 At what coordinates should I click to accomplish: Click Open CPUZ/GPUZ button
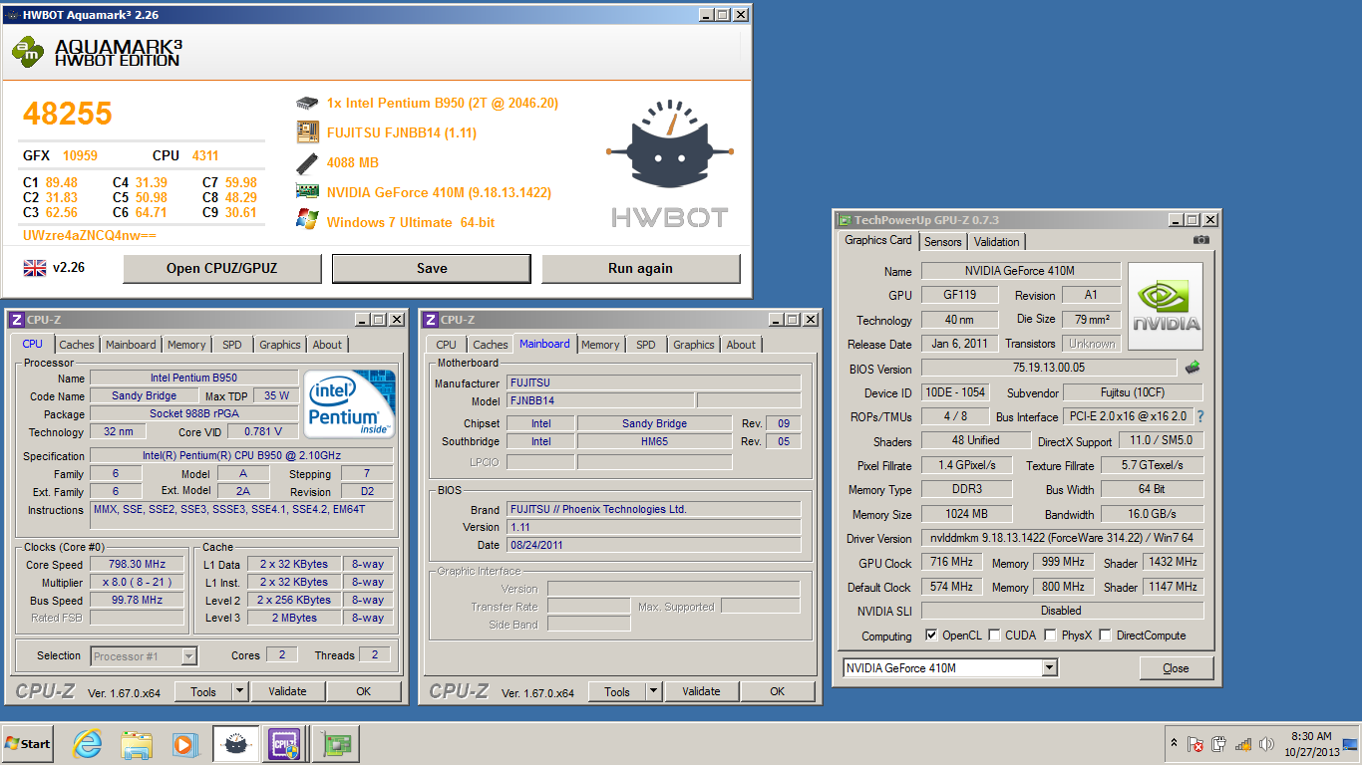point(222,268)
